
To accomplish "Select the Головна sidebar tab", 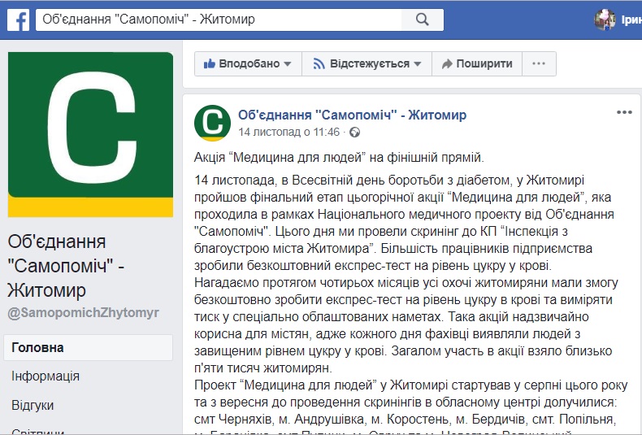I will coord(88,348).
